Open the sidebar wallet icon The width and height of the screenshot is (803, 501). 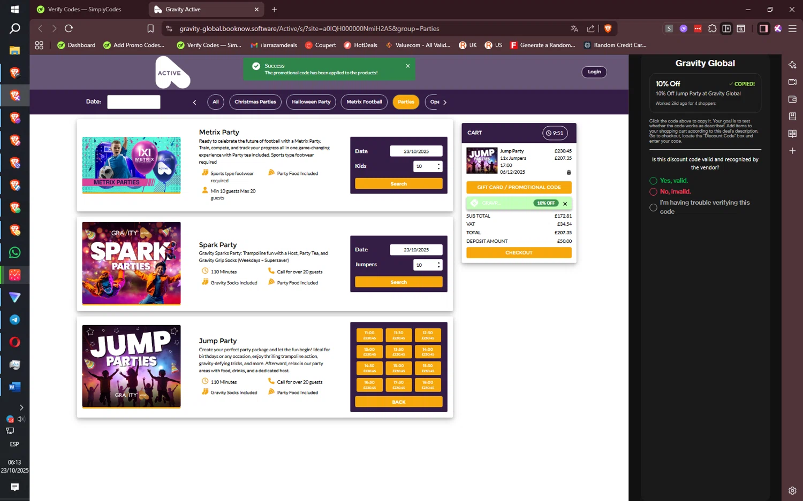792,99
